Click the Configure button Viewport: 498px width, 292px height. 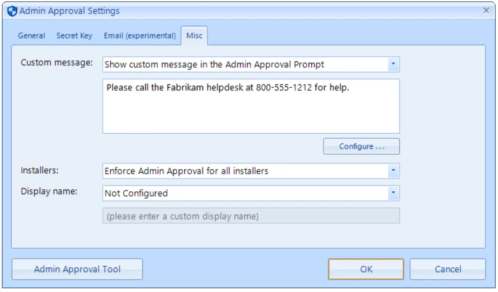point(362,146)
